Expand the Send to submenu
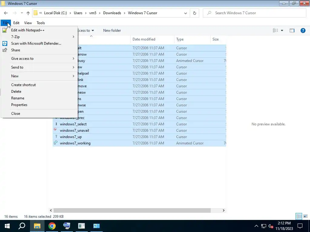The image size is (310, 232). tap(39, 67)
